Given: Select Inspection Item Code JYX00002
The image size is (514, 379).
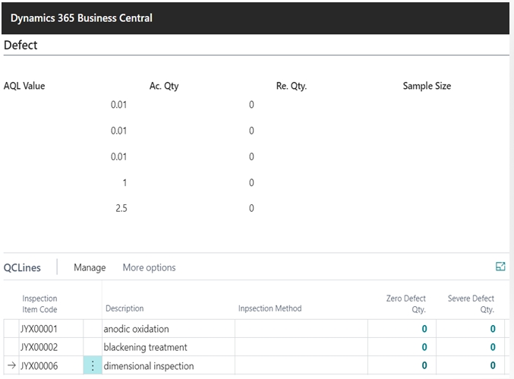Looking at the screenshot, I should [39, 347].
